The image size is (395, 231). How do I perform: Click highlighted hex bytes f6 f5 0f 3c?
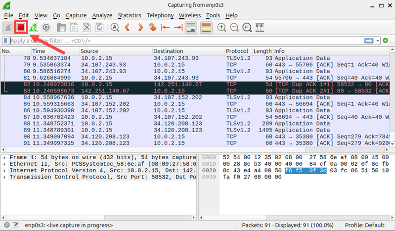click(306, 171)
